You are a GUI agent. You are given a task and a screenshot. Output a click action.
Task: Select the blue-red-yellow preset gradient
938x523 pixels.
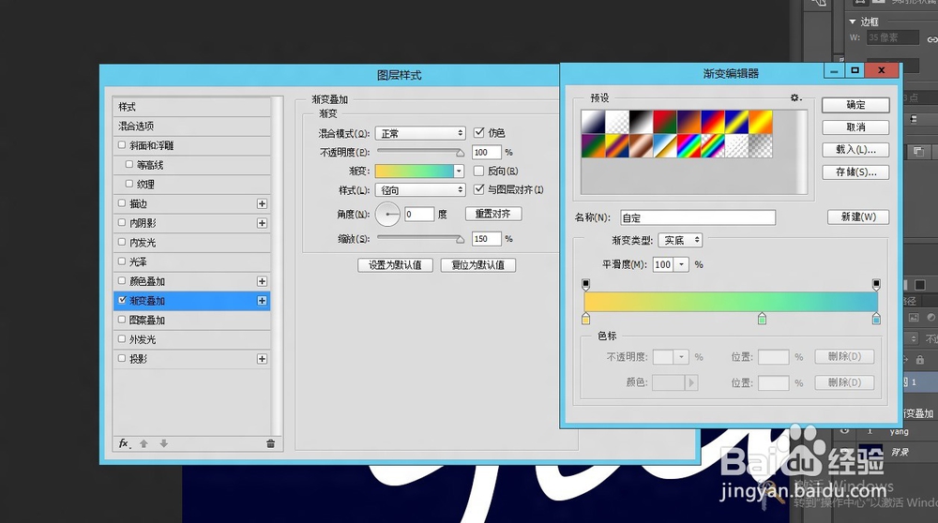point(713,122)
